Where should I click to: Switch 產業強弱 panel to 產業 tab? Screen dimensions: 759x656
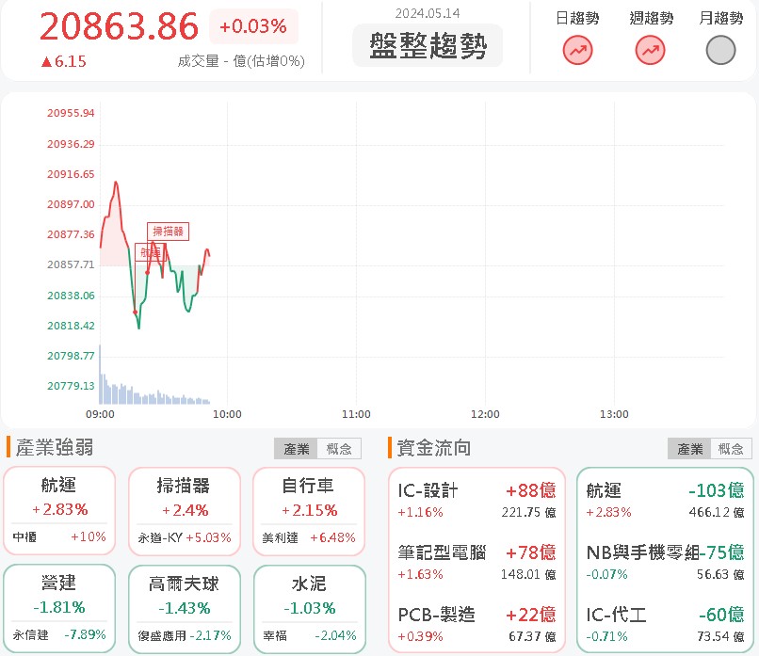[296, 448]
